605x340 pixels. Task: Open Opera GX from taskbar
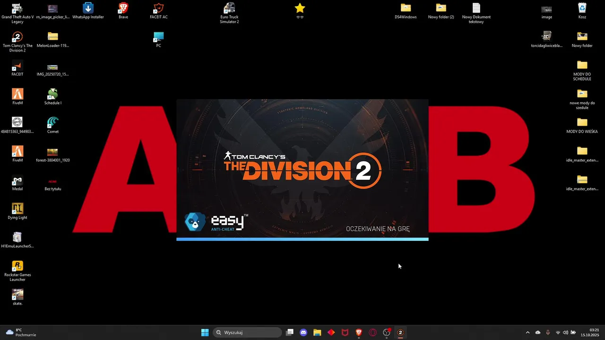(x=372, y=332)
